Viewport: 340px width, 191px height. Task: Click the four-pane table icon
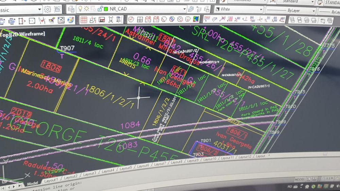[x=140, y=19]
